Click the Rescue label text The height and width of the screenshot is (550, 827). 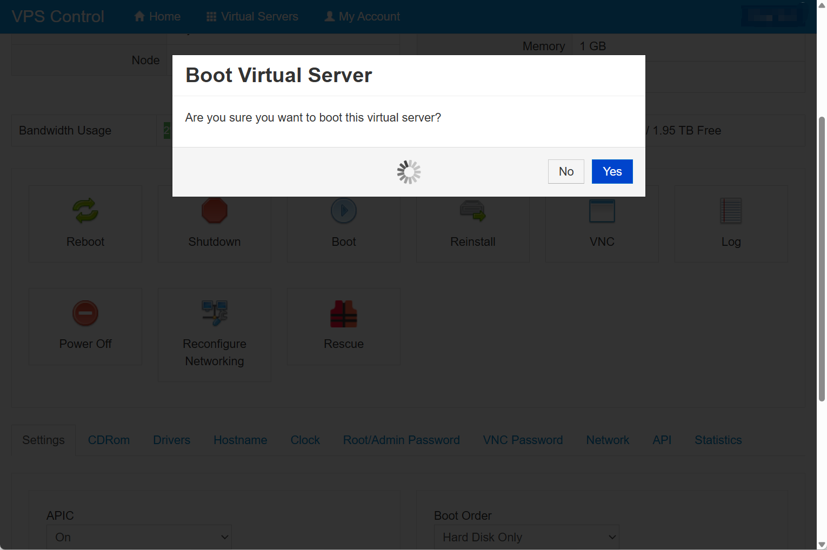pos(344,344)
